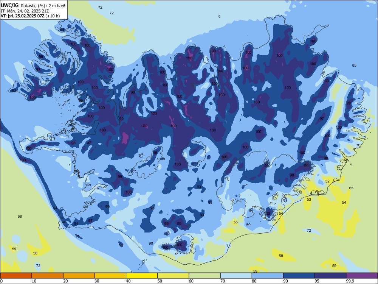
Task: Choose the above 99.9 purple legend swatch
Action: 362,276
